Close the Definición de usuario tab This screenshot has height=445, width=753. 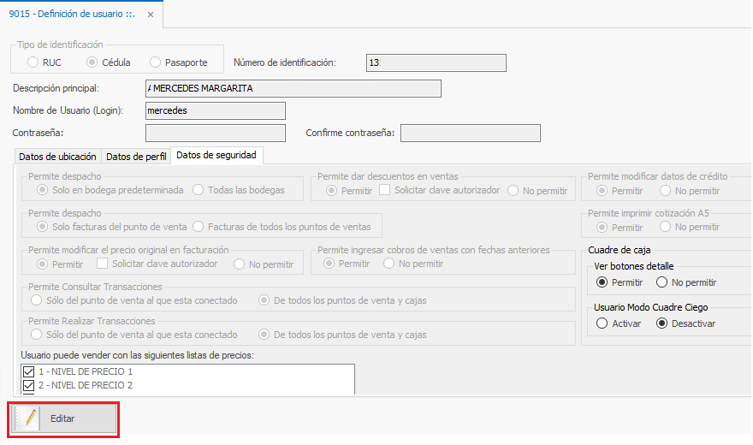pyautogui.click(x=151, y=15)
